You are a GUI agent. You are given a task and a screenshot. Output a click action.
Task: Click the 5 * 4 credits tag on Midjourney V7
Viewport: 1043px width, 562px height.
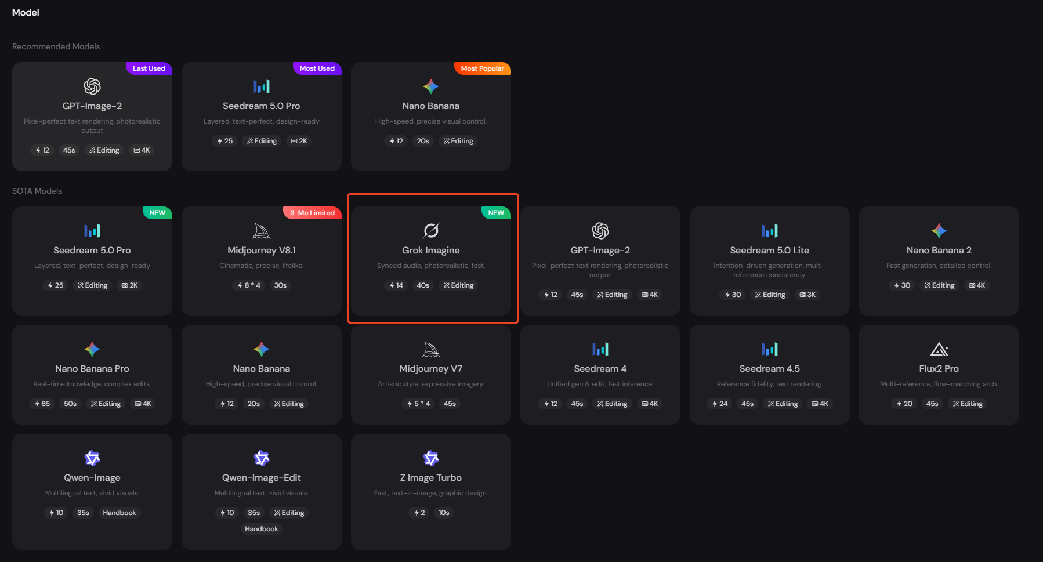pyautogui.click(x=418, y=404)
